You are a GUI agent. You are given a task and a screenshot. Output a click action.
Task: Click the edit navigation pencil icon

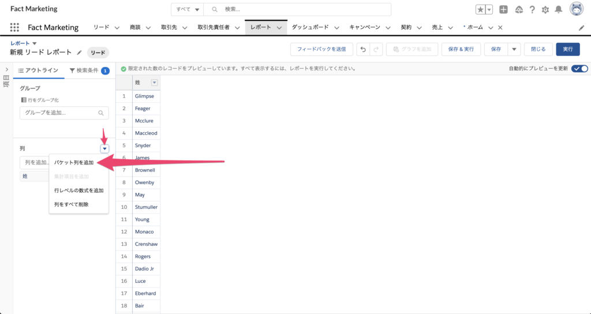coord(582,28)
